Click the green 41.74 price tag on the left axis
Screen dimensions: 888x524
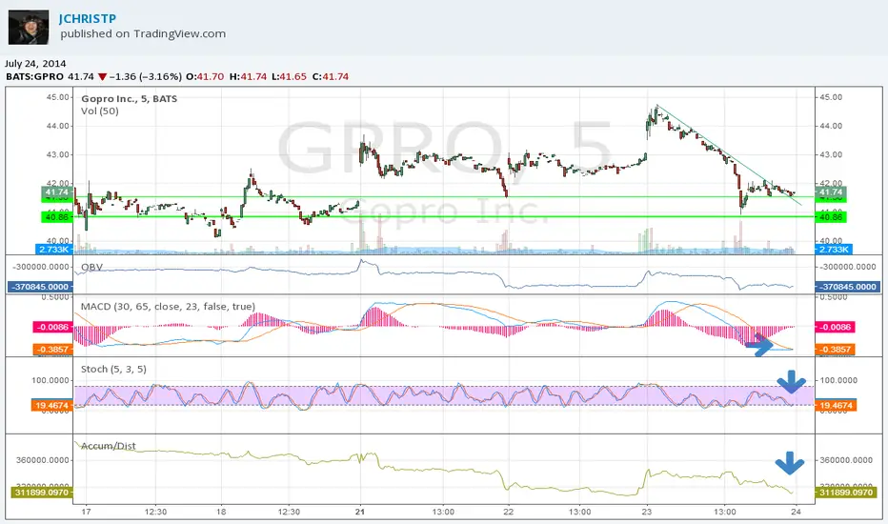[x=56, y=192]
